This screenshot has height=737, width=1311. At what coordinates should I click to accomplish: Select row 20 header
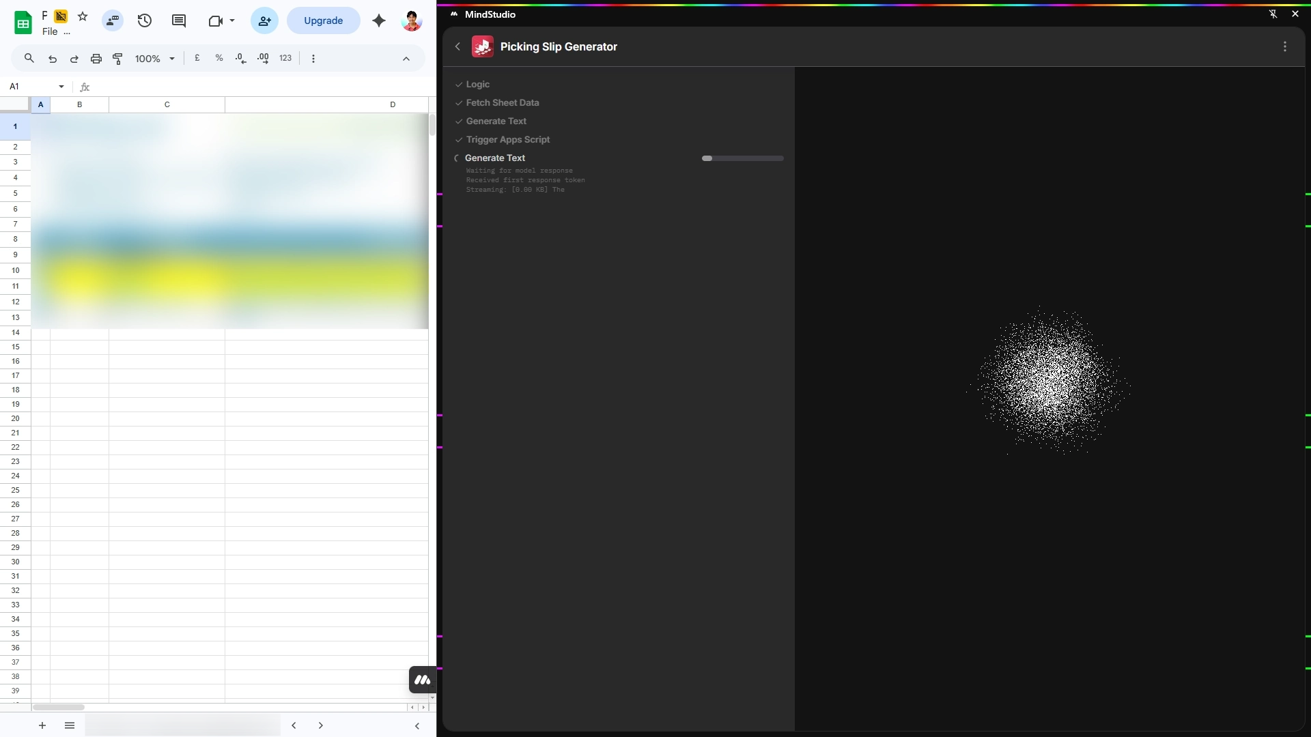pos(15,418)
